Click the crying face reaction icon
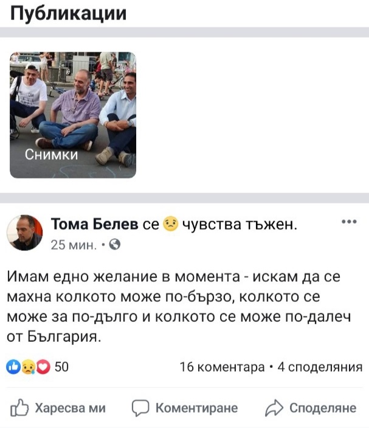369x428 pixels. click(x=28, y=367)
